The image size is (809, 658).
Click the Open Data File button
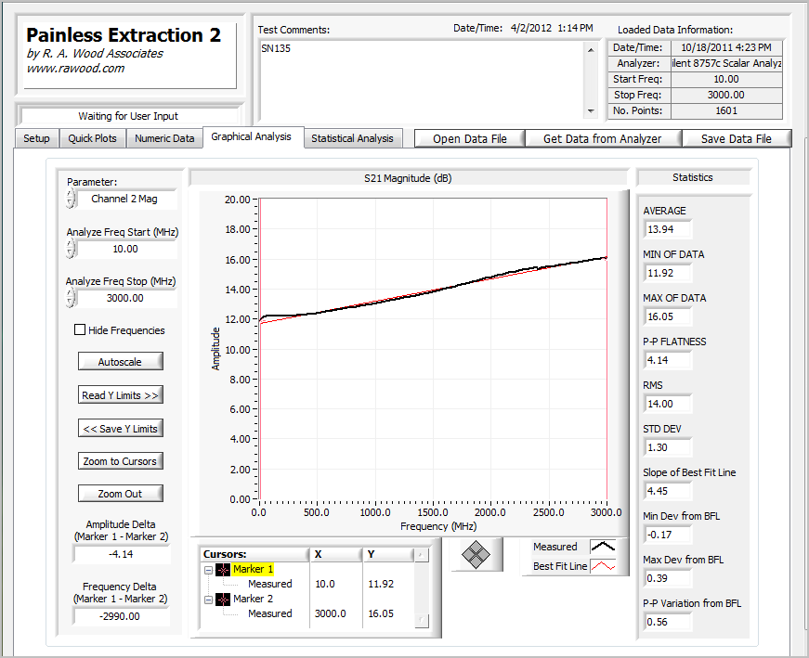(470, 138)
